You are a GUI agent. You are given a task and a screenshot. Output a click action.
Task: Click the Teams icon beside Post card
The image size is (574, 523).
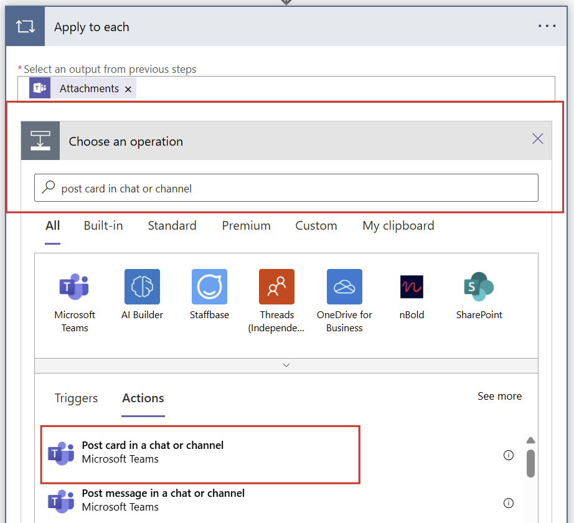click(61, 453)
